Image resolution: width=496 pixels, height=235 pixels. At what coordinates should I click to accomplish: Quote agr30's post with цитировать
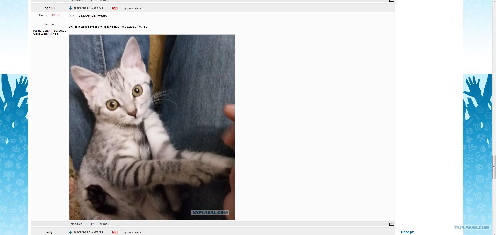132,8
